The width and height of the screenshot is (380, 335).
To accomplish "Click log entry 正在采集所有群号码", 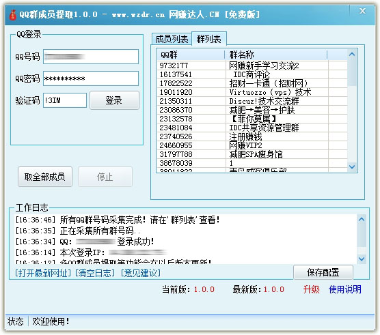I will pyautogui.click(x=78, y=231).
